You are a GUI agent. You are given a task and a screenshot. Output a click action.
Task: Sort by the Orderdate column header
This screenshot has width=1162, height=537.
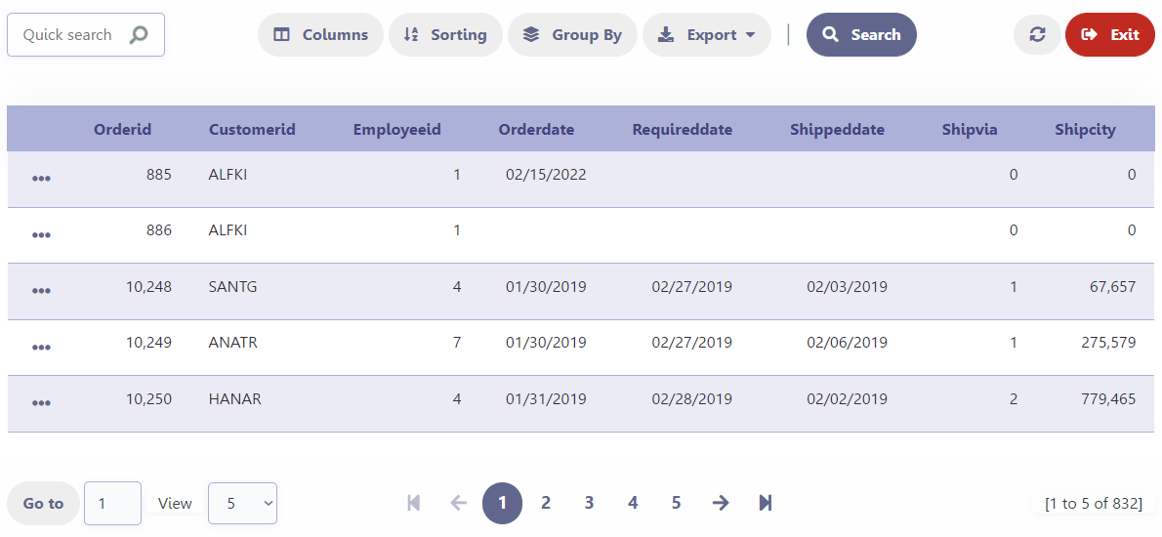[536, 129]
